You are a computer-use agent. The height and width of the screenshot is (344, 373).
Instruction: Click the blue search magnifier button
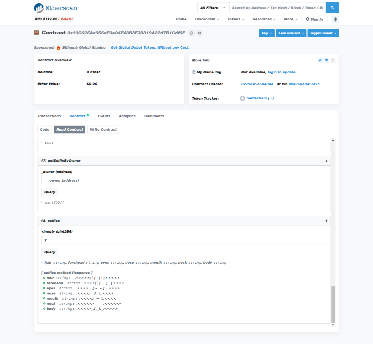332,8
